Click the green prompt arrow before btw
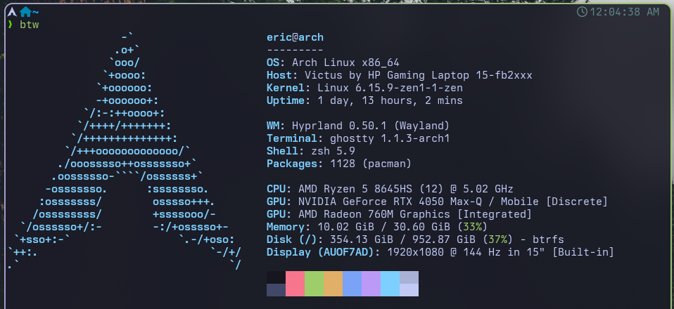 [11, 25]
